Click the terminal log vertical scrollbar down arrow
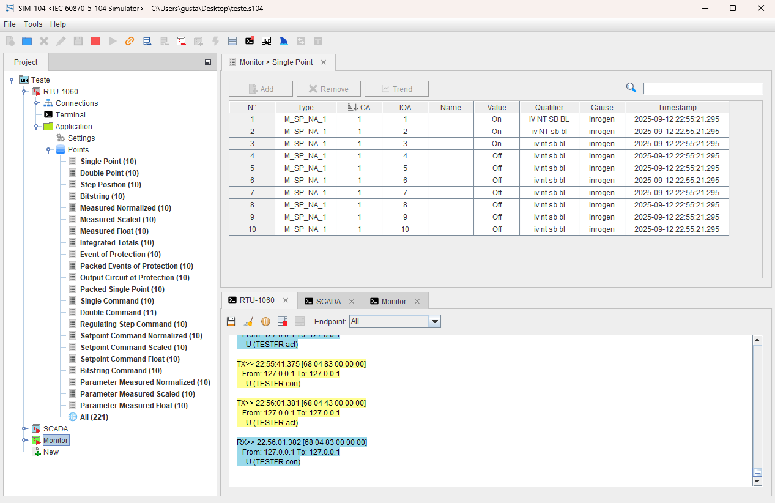 [x=757, y=481]
